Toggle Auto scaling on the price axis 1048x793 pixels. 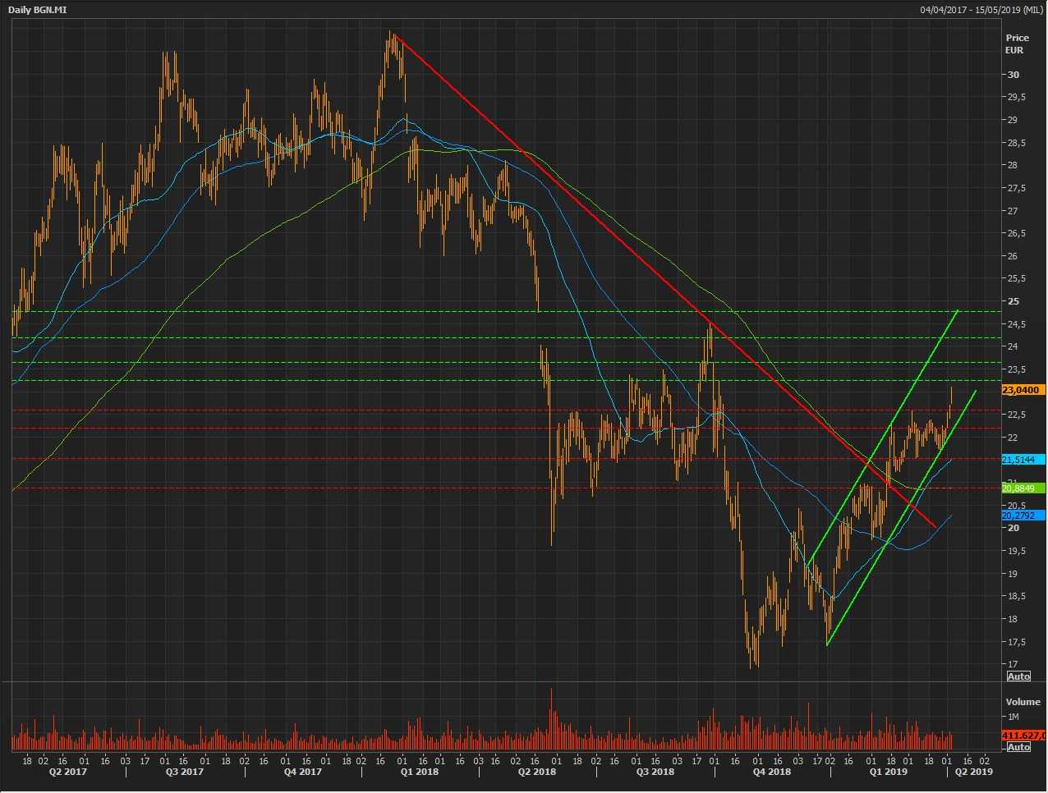1018,676
